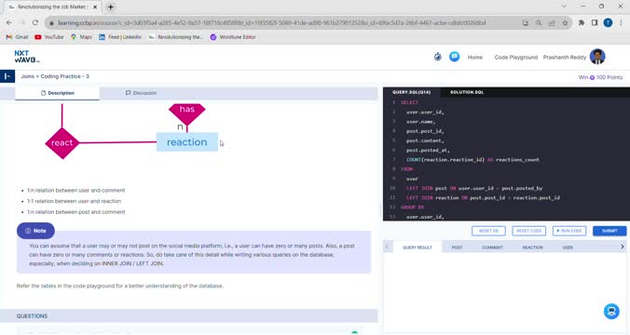630x335 pixels.
Task: Open the tab search chevron
Action: click(564, 6)
